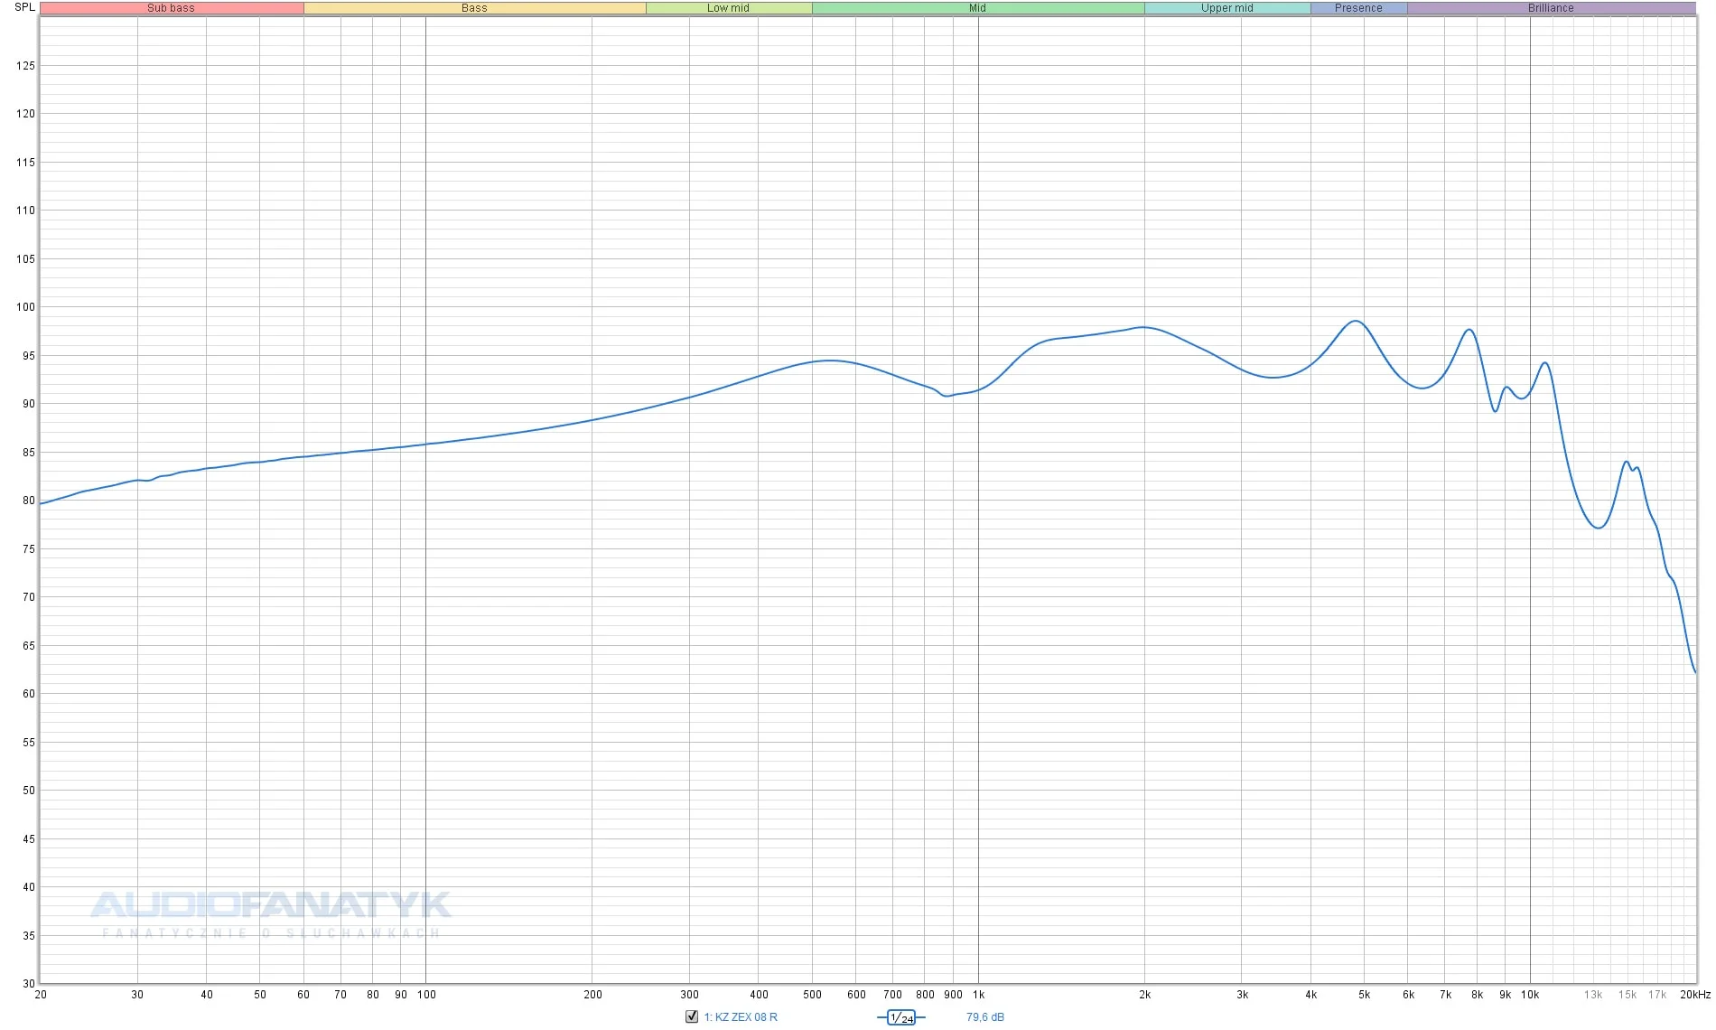Click the 10k frequency axis label
This screenshot has height=1030, width=1716.
1529,995
